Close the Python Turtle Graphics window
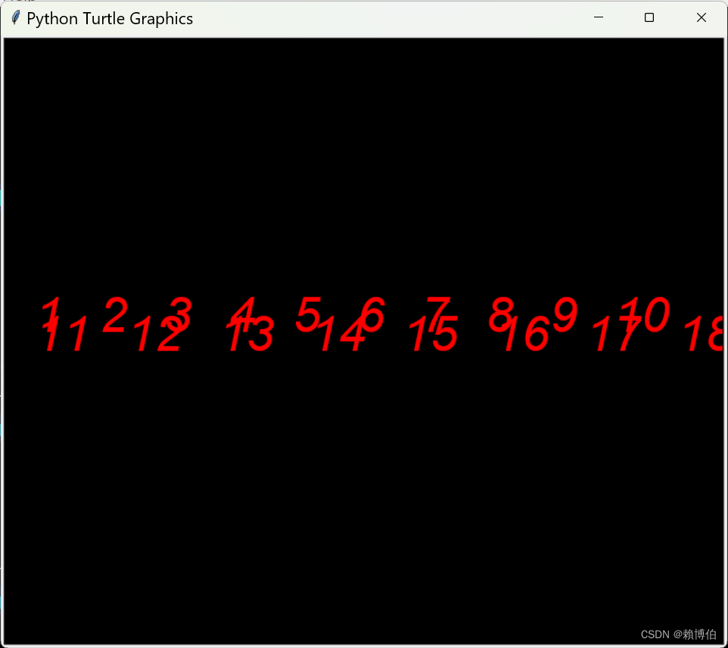The width and height of the screenshot is (728, 648). [x=701, y=17]
